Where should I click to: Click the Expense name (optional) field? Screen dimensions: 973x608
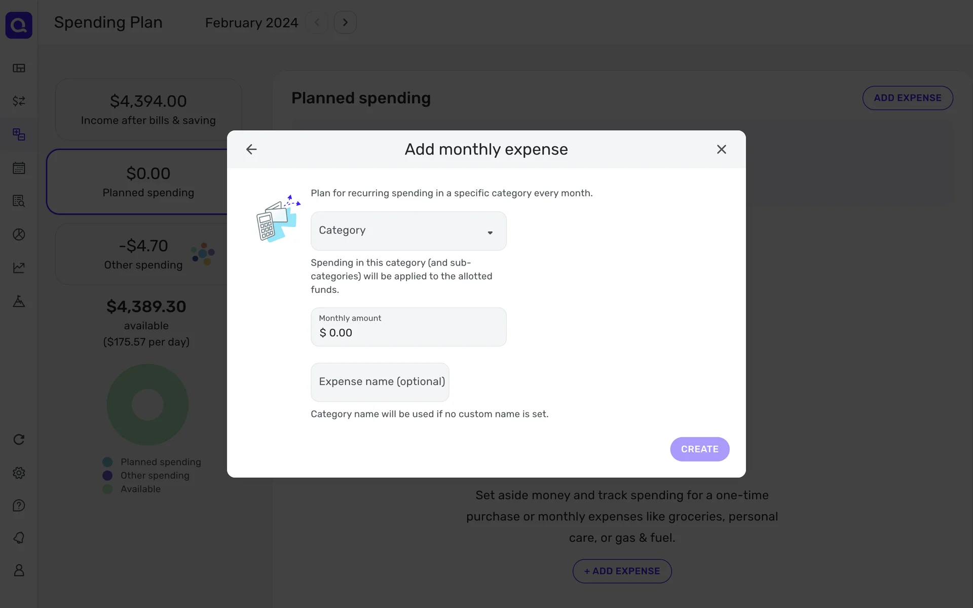point(380,382)
